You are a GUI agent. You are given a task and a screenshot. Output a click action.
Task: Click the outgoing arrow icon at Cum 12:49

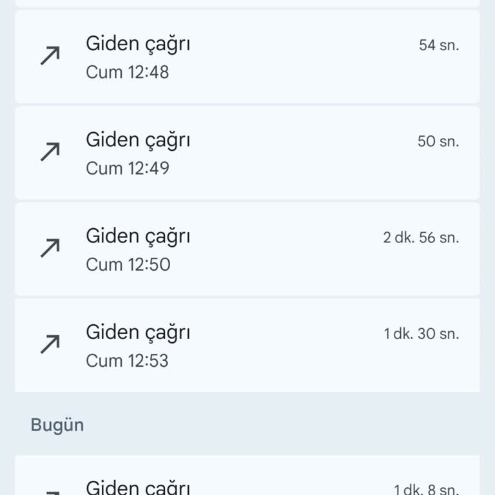(x=50, y=153)
